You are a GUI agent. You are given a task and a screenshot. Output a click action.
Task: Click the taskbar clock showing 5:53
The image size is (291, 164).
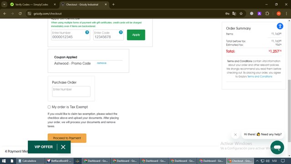tap(274, 161)
